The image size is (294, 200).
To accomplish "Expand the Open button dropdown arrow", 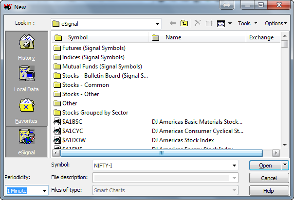I will point(285,165).
